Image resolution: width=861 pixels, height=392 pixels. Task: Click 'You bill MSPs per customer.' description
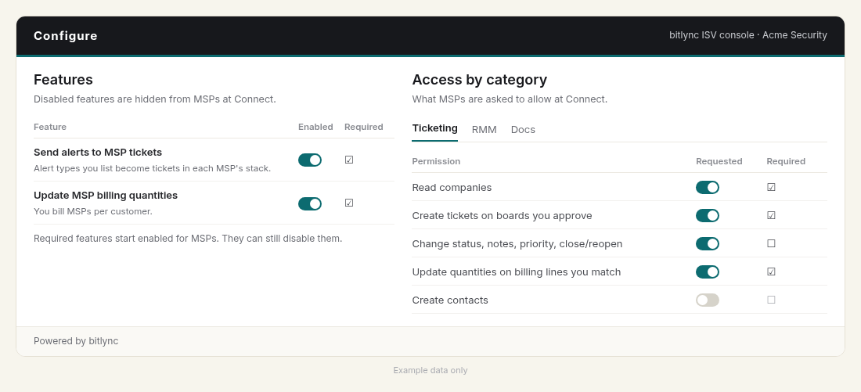93,211
